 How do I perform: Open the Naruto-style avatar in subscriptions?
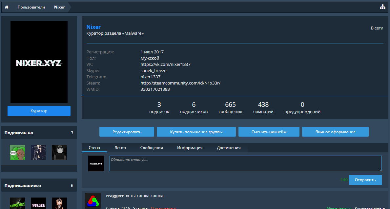[59, 152]
